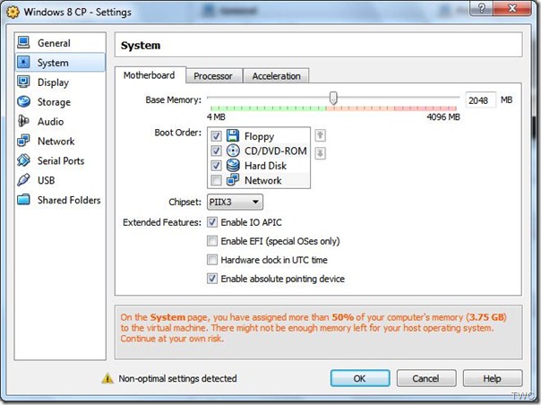This screenshot has height=405, width=541.
Task: Click the General monitor icon in sidebar
Action: click(x=23, y=42)
